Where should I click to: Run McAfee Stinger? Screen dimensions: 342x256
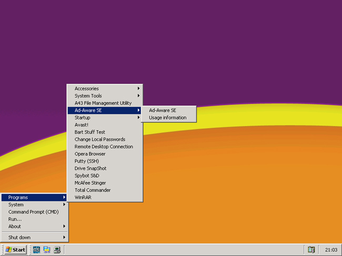click(x=105, y=183)
